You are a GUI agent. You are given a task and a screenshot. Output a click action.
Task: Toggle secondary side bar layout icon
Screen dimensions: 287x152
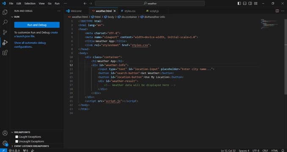click(250, 3)
